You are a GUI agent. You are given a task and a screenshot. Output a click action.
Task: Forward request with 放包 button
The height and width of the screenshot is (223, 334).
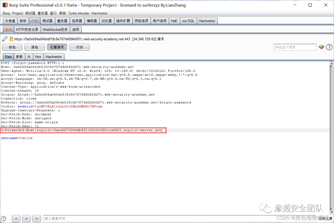pyautogui.click(x=12, y=47)
